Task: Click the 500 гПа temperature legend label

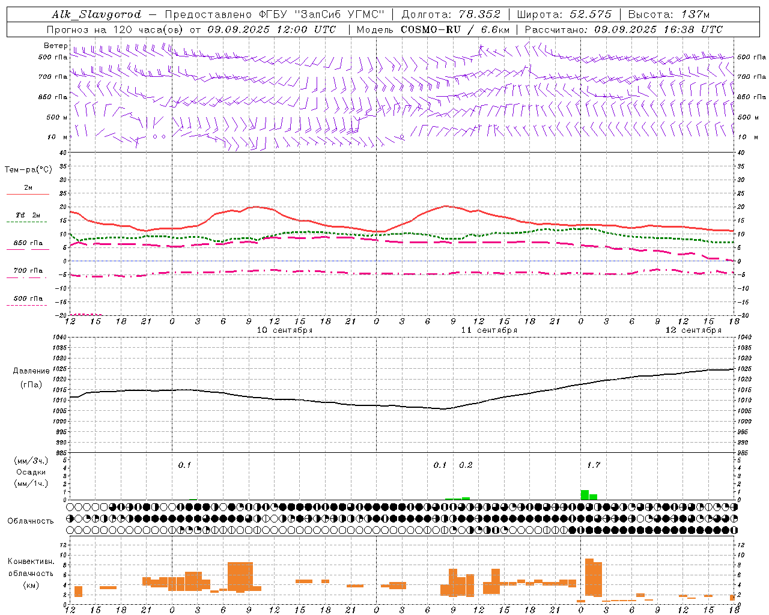Action: pos(28,298)
